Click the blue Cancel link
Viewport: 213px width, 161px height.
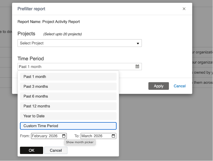(180, 86)
